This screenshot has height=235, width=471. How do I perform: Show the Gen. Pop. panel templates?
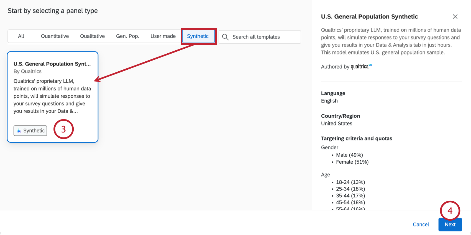point(127,36)
